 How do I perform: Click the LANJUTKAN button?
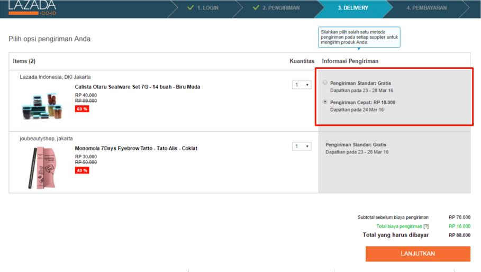click(418, 254)
